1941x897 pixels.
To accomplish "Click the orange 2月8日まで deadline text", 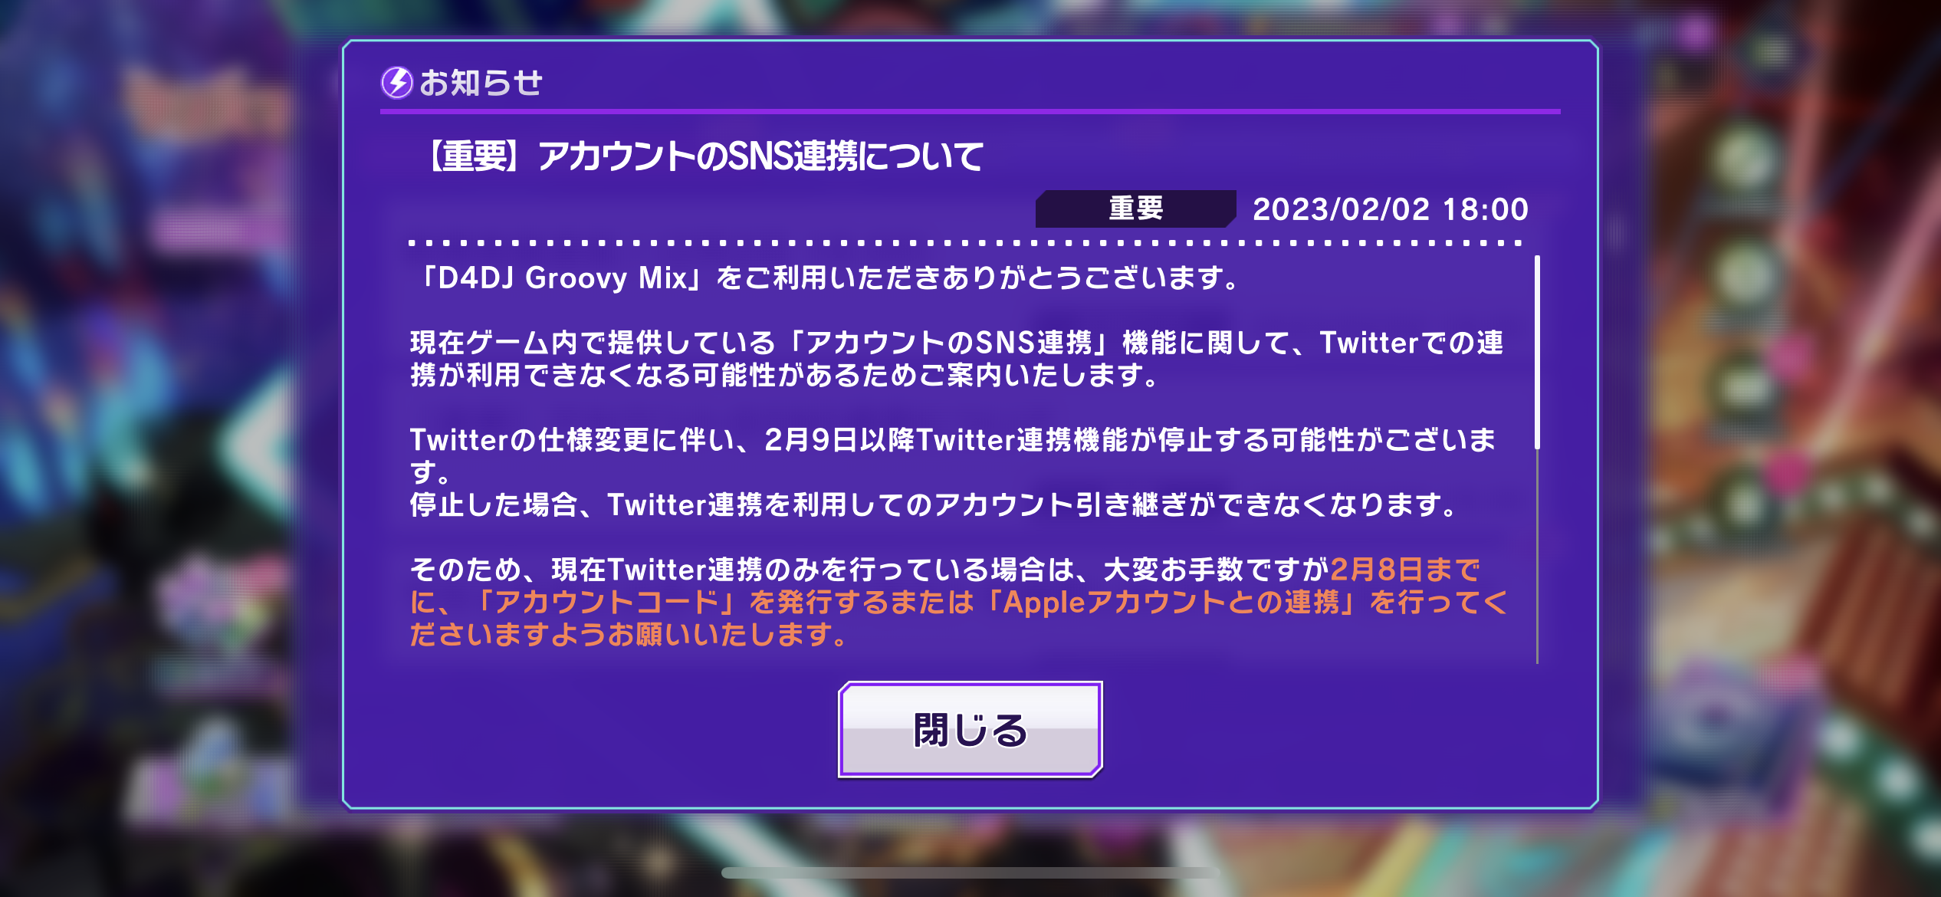I will (x=1404, y=570).
